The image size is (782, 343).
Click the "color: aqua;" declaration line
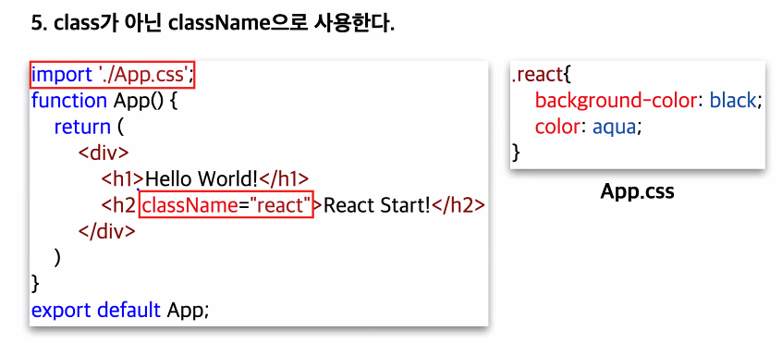[588, 128]
